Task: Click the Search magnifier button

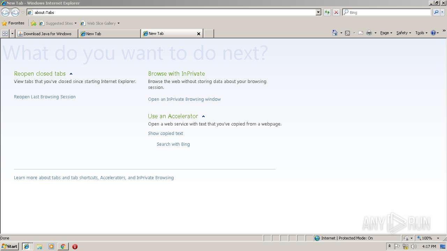Action: (436, 12)
